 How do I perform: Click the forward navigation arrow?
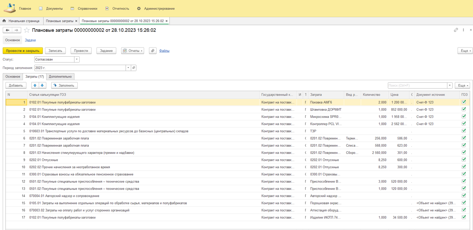tap(17, 30)
